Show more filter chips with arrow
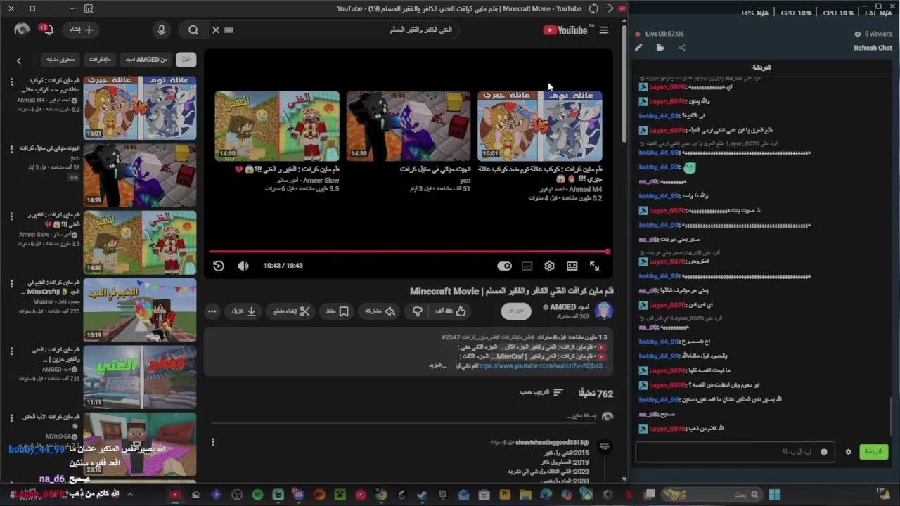The width and height of the screenshot is (900, 506). pyautogui.click(x=19, y=60)
